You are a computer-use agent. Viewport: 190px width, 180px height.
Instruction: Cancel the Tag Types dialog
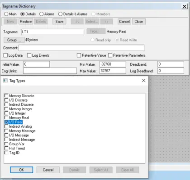[48, 170]
